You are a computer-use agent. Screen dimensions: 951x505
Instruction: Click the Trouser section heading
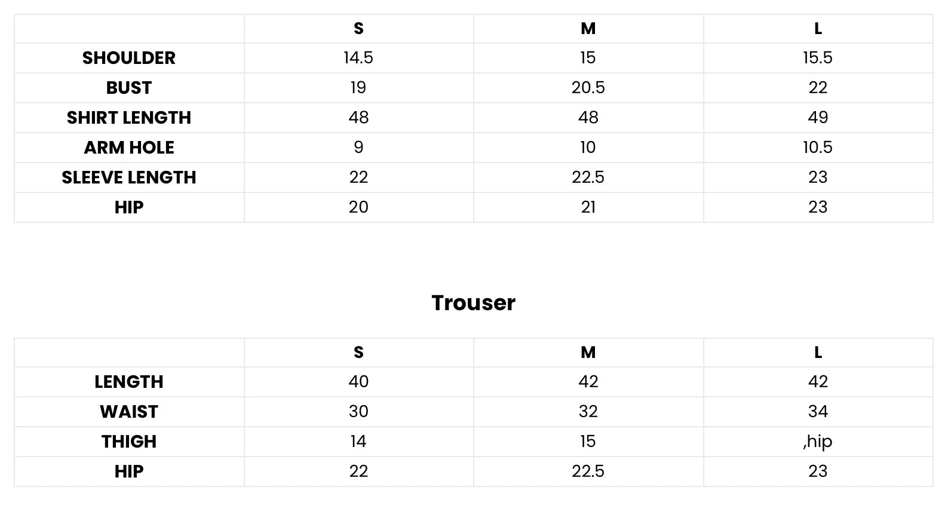473,303
